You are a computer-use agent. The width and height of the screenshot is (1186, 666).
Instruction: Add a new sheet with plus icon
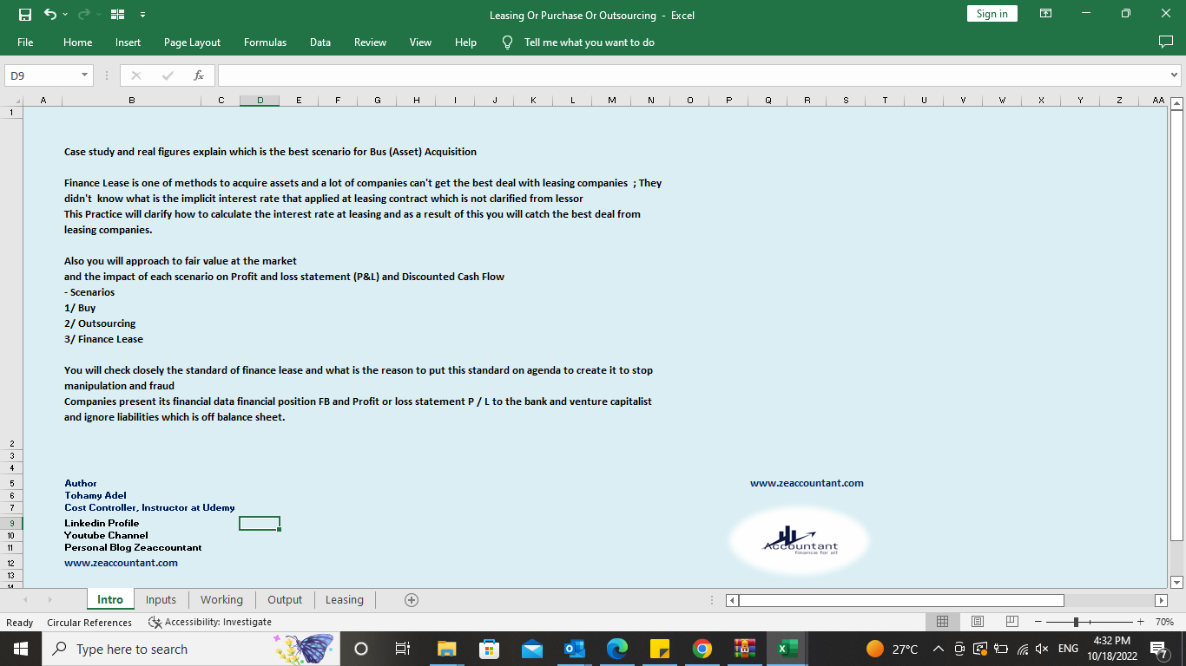pyautogui.click(x=412, y=600)
